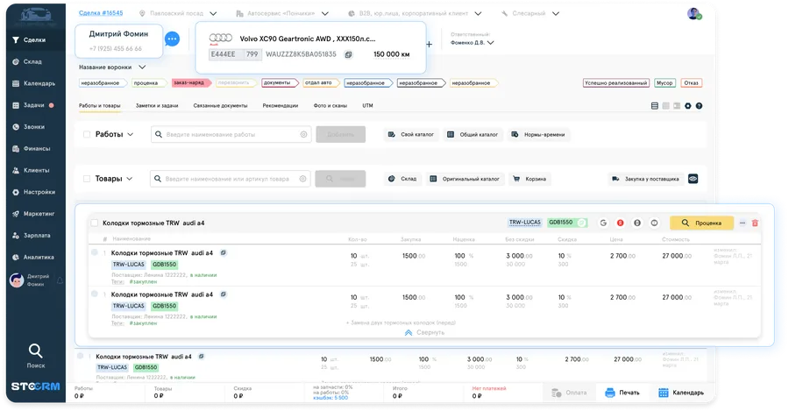Click Закупка у поставщика
Viewport: 789px width, 411px height.
click(x=645, y=179)
